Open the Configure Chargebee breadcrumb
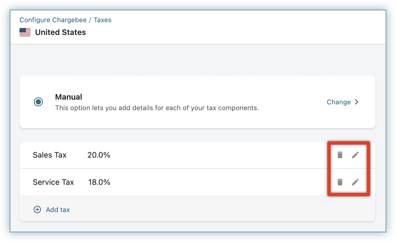396x242 pixels. [53, 20]
